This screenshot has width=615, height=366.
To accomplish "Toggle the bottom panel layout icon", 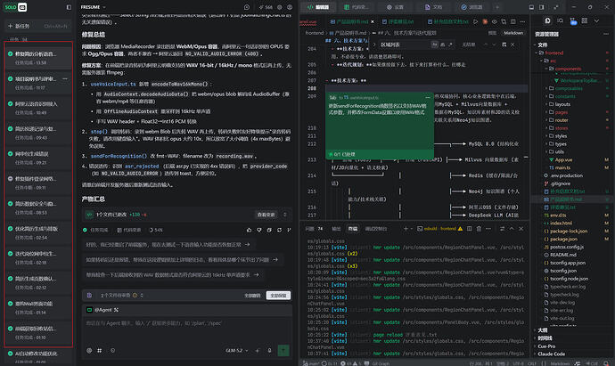I will [531, 7].
